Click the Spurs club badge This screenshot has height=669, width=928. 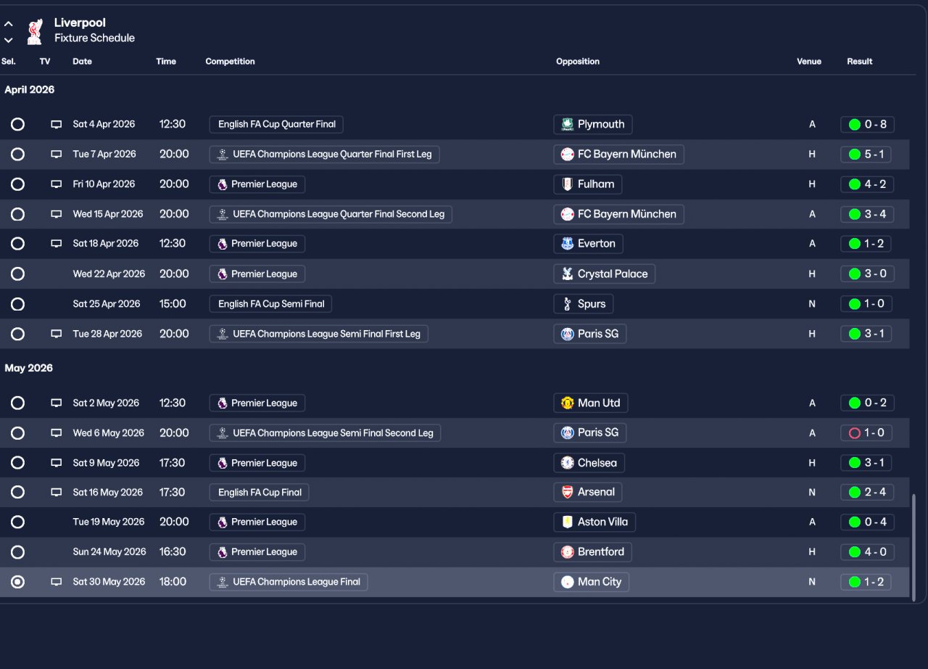(568, 304)
